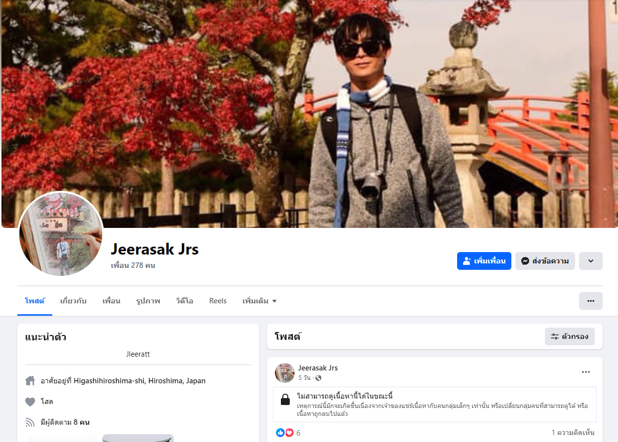Select the Reels tab
Viewport: 618px width, 442px height.
coord(218,301)
